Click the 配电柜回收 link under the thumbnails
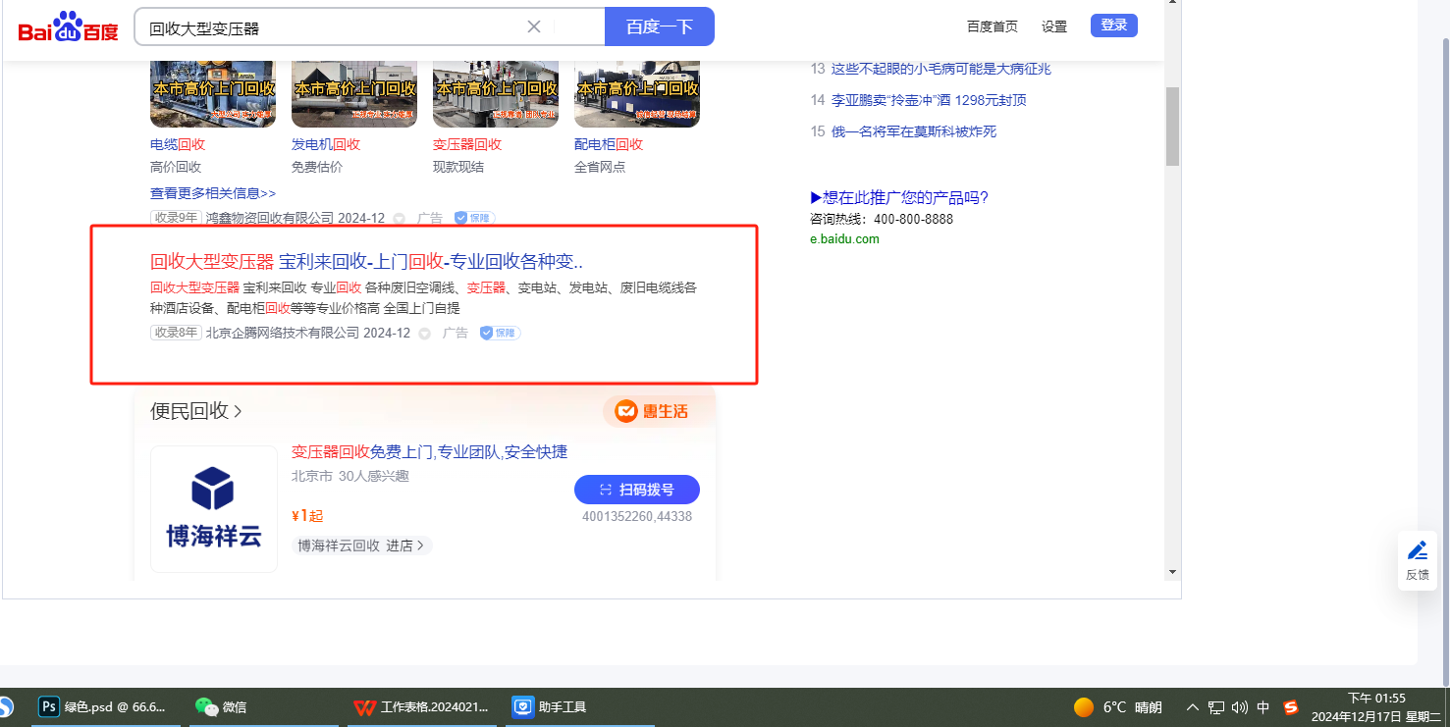The height and width of the screenshot is (727, 1450). tap(609, 144)
